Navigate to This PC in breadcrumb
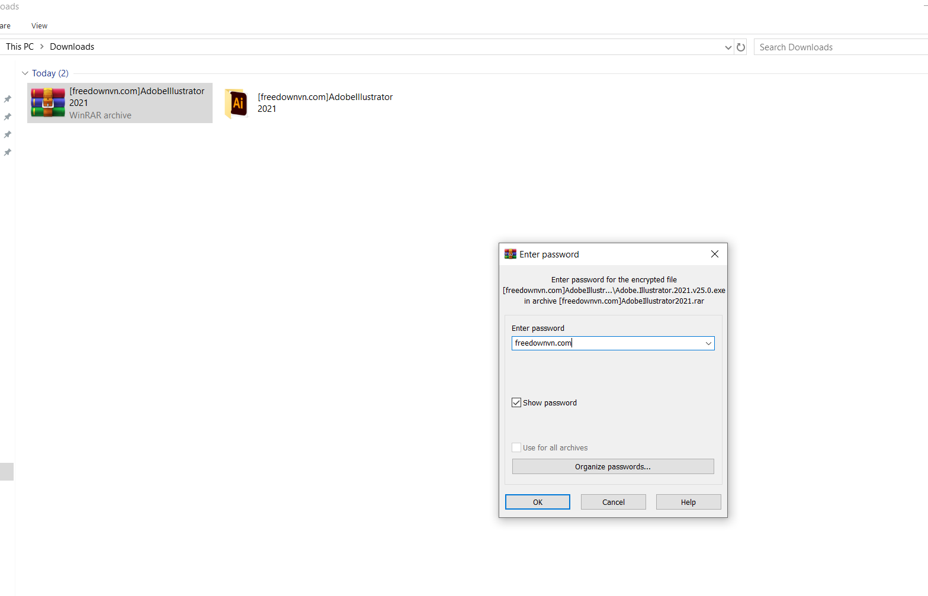 pos(20,47)
